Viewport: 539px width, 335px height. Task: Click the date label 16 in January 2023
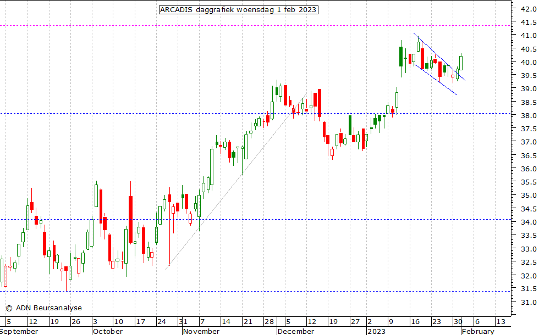[x=415, y=322]
